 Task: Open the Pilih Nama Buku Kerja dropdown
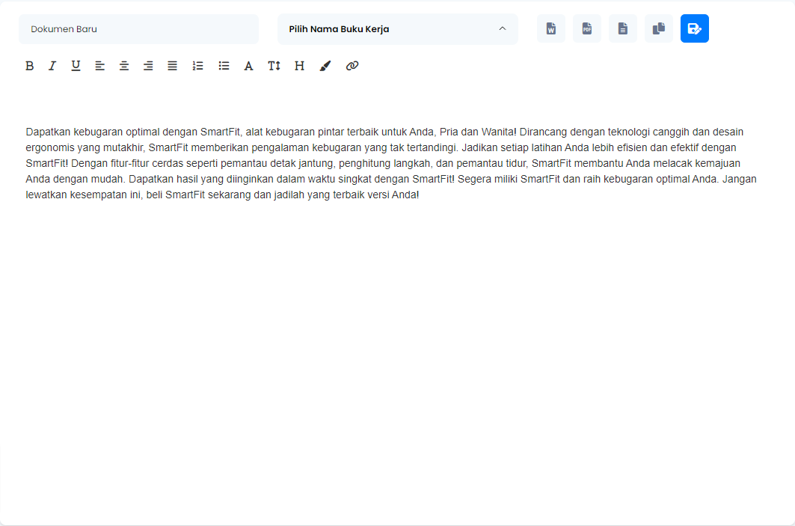click(x=398, y=29)
